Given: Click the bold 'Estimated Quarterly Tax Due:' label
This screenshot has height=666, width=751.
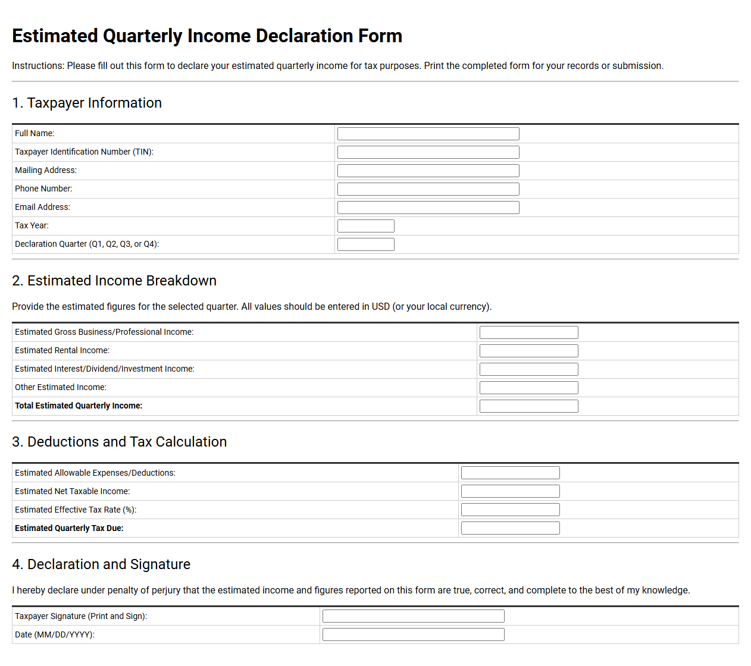Looking at the screenshot, I should 69,528.
